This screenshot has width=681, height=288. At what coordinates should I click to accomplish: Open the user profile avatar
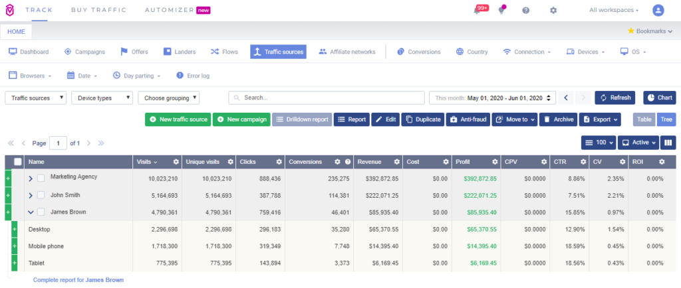point(658,11)
